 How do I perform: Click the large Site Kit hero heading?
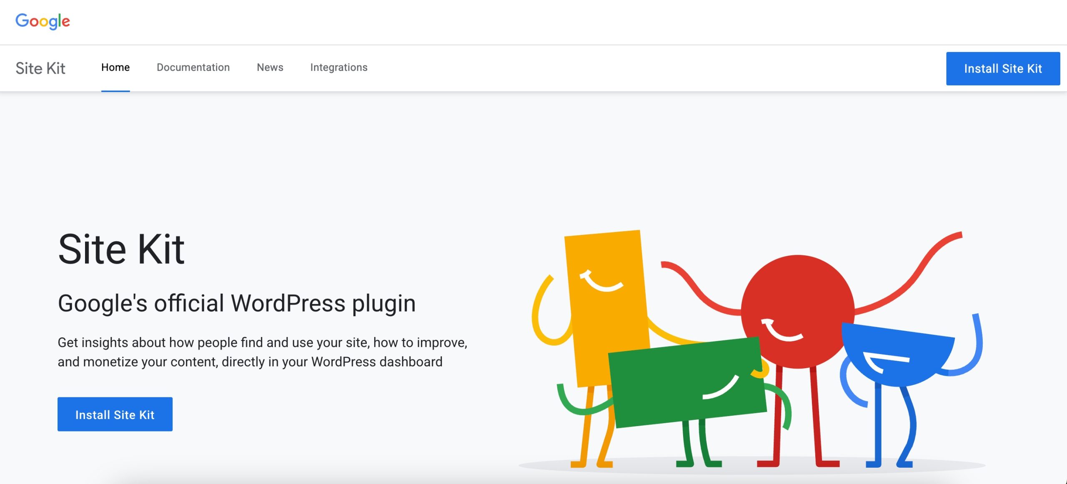point(121,249)
